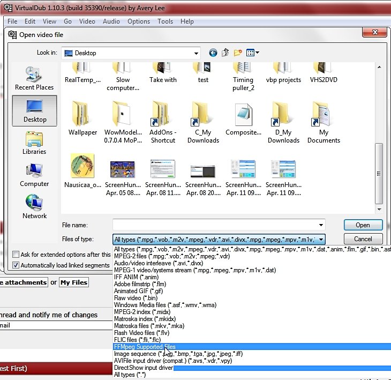Uncheck Automatically load linked segments

(16, 265)
